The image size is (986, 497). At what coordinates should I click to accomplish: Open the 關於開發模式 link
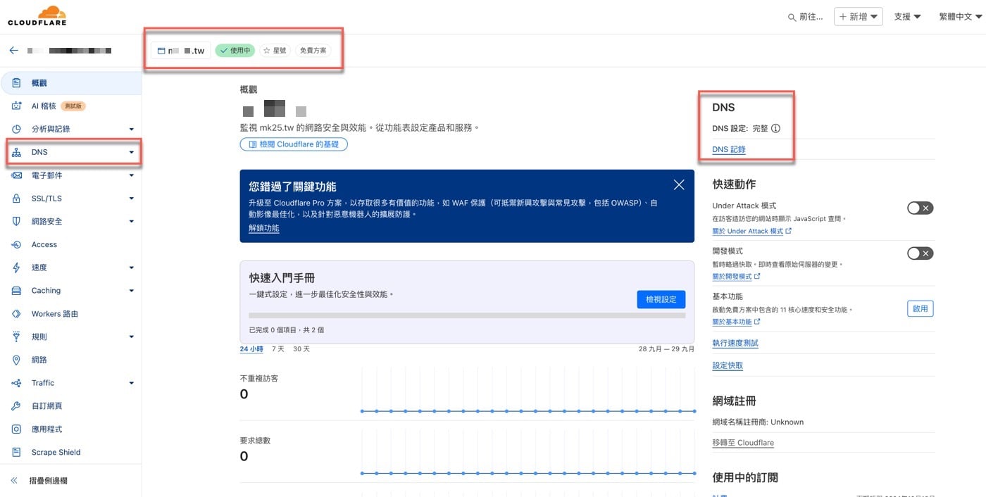(x=736, y=276)
